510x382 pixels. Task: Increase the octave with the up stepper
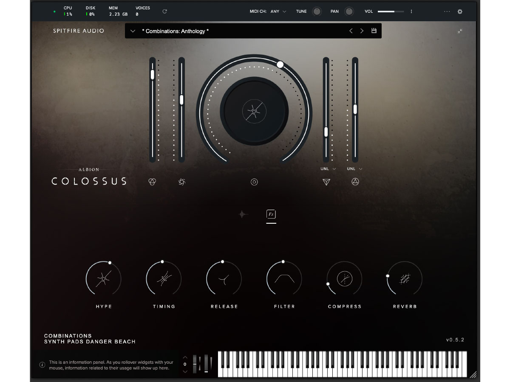pyautogui.click(x=185, y=357)
